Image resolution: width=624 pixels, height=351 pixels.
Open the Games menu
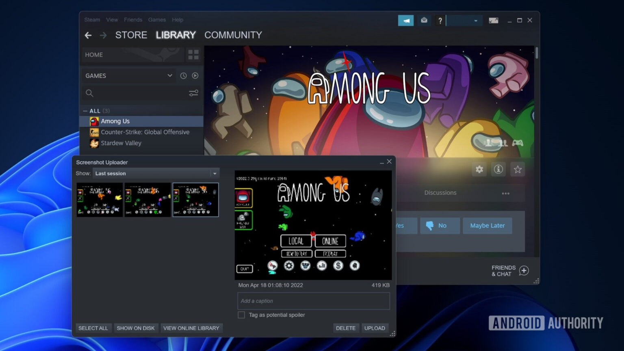tap(157, 20)
